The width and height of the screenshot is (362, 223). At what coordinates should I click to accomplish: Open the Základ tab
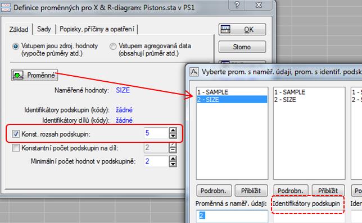19,30
